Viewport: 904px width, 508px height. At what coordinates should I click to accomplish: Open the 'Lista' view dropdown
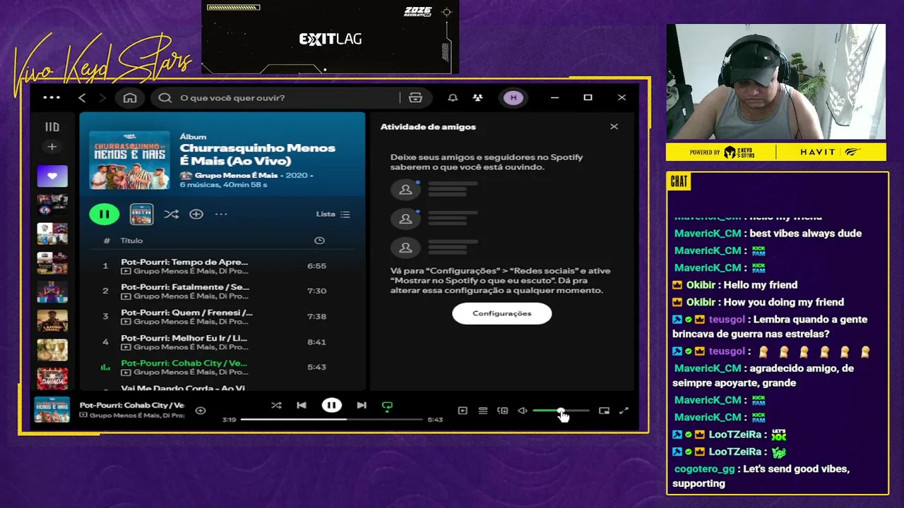click(x=333, y=214)
